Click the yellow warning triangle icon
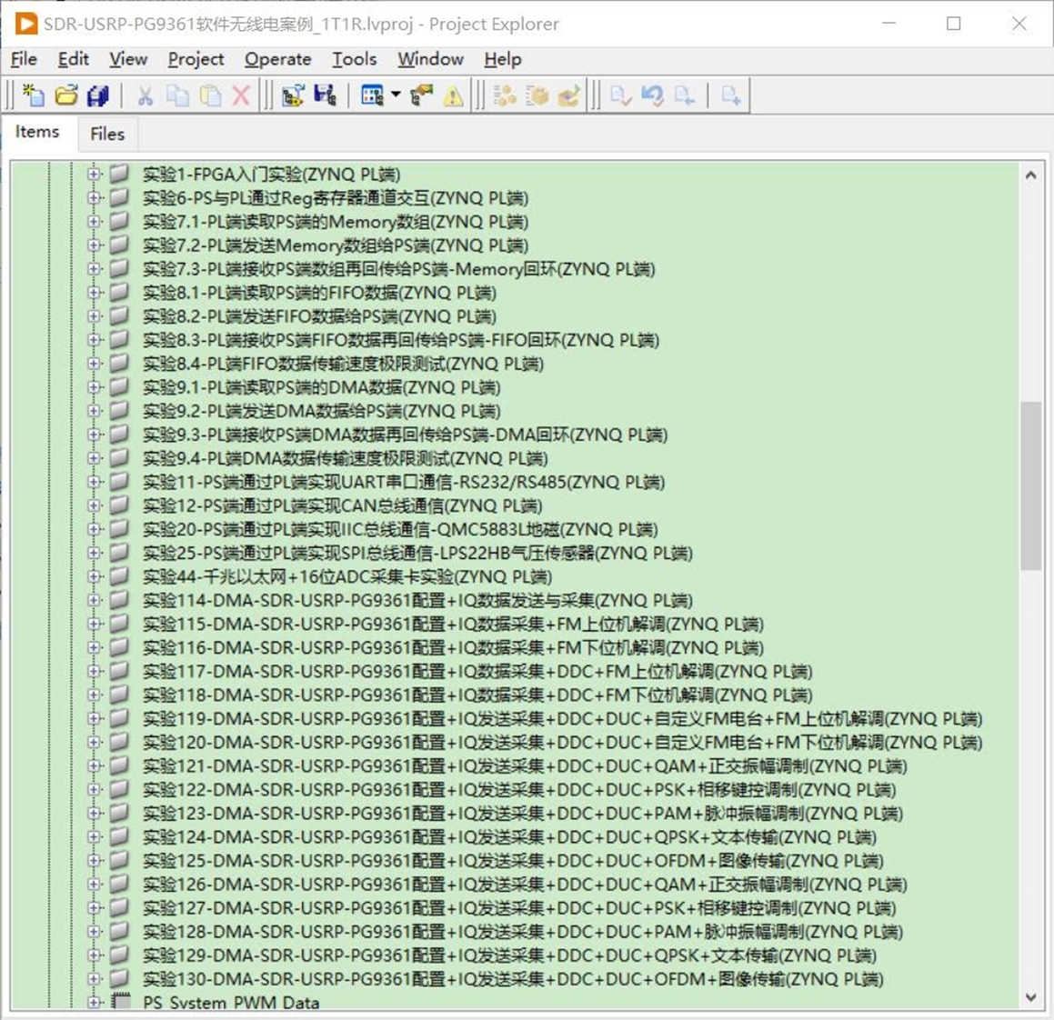 453,96
